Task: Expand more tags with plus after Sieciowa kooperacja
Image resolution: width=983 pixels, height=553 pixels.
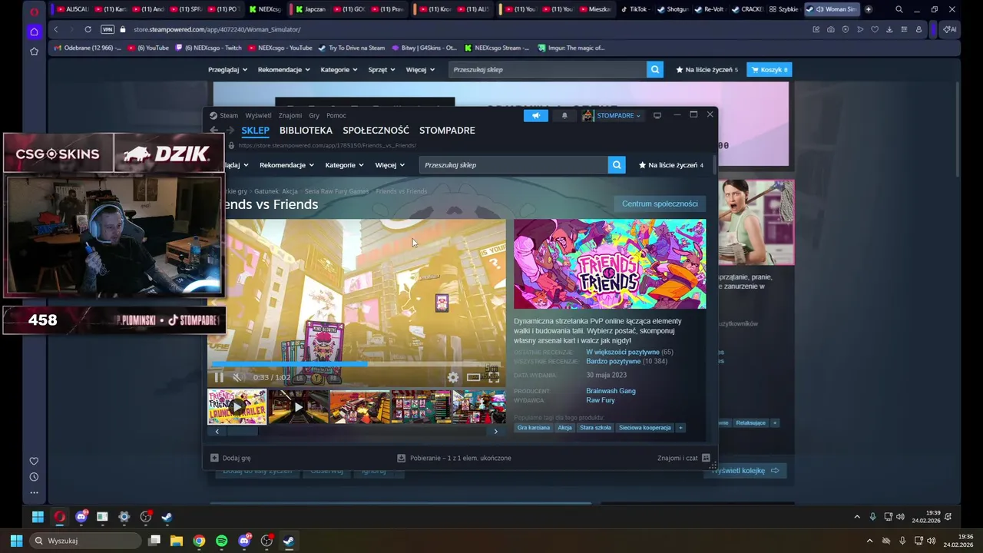Action: click(x=680, y=428)
